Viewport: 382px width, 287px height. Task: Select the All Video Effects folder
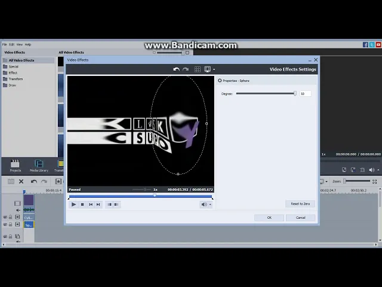click(x=28, y=60)
